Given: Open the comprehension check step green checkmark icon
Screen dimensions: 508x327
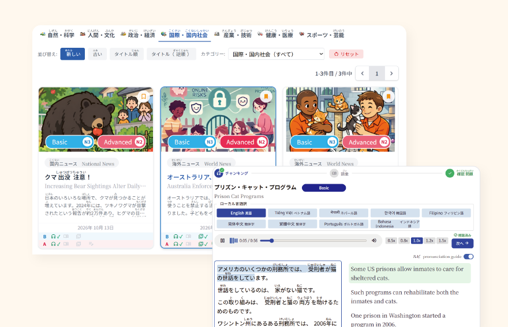Looking at the screenshot, I should coord(450,173).
